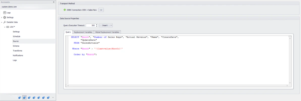Open the Notifications page of CDC job

18,56
